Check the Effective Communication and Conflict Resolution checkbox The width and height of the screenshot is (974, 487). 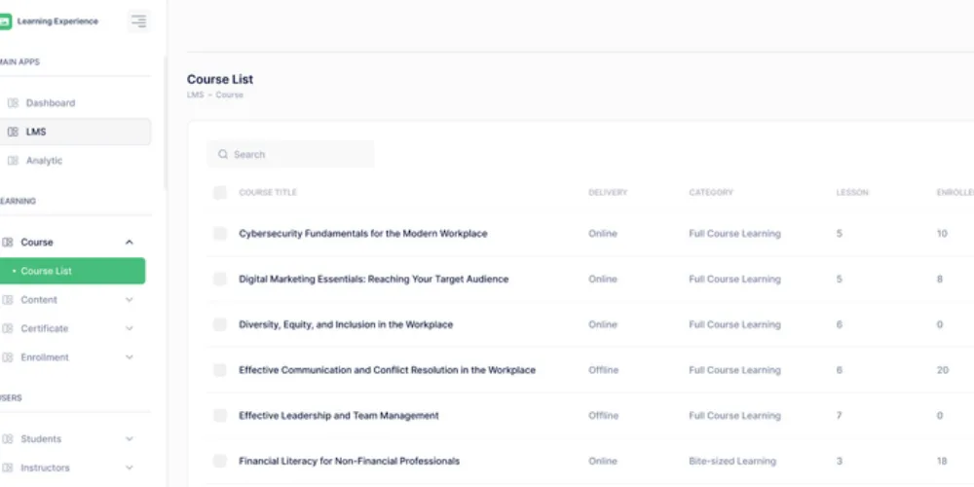point(220,369)
